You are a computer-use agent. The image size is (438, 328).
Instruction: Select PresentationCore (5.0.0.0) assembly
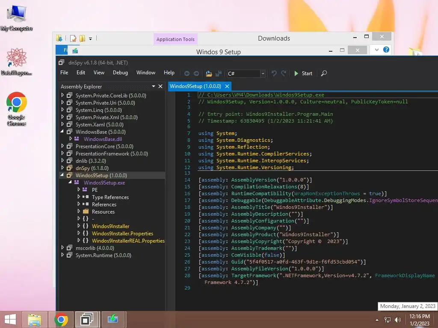(104, 146)
